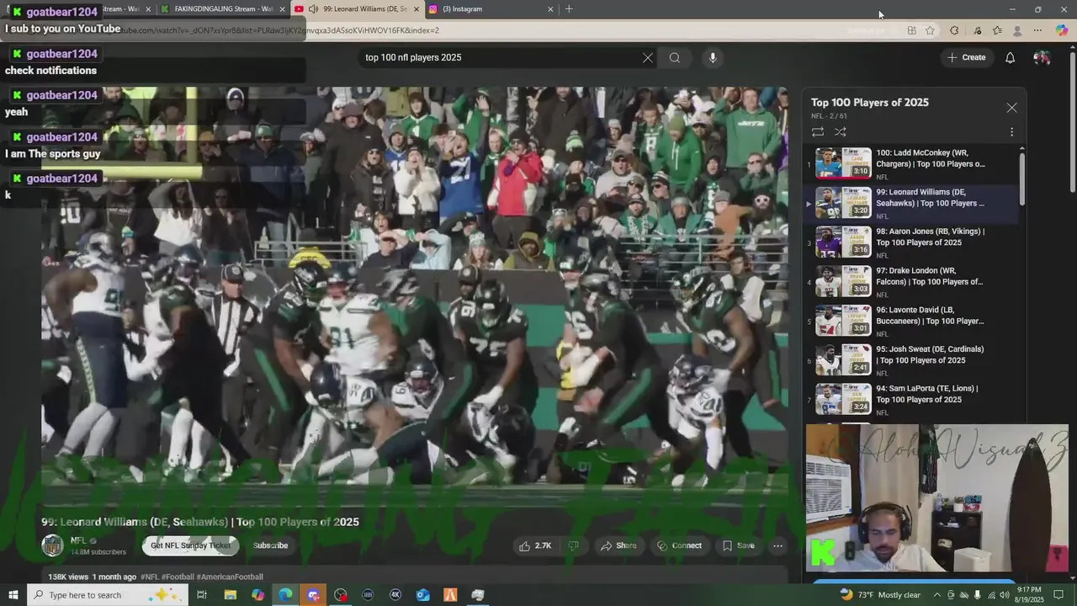Open File Explorer from taskbar
This screenshot has width=1077, height=606.
click(x=230, y=595)
